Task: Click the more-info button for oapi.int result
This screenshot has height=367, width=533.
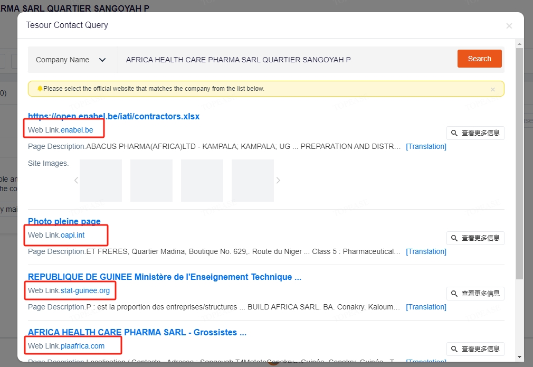Action: pos(475,238)
